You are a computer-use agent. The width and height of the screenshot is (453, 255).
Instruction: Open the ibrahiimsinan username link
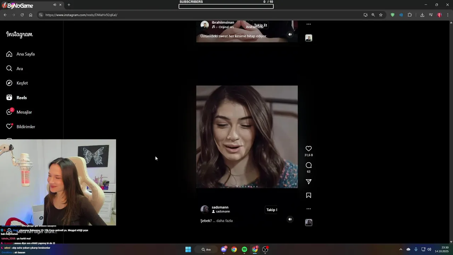(x=223, y=22)
